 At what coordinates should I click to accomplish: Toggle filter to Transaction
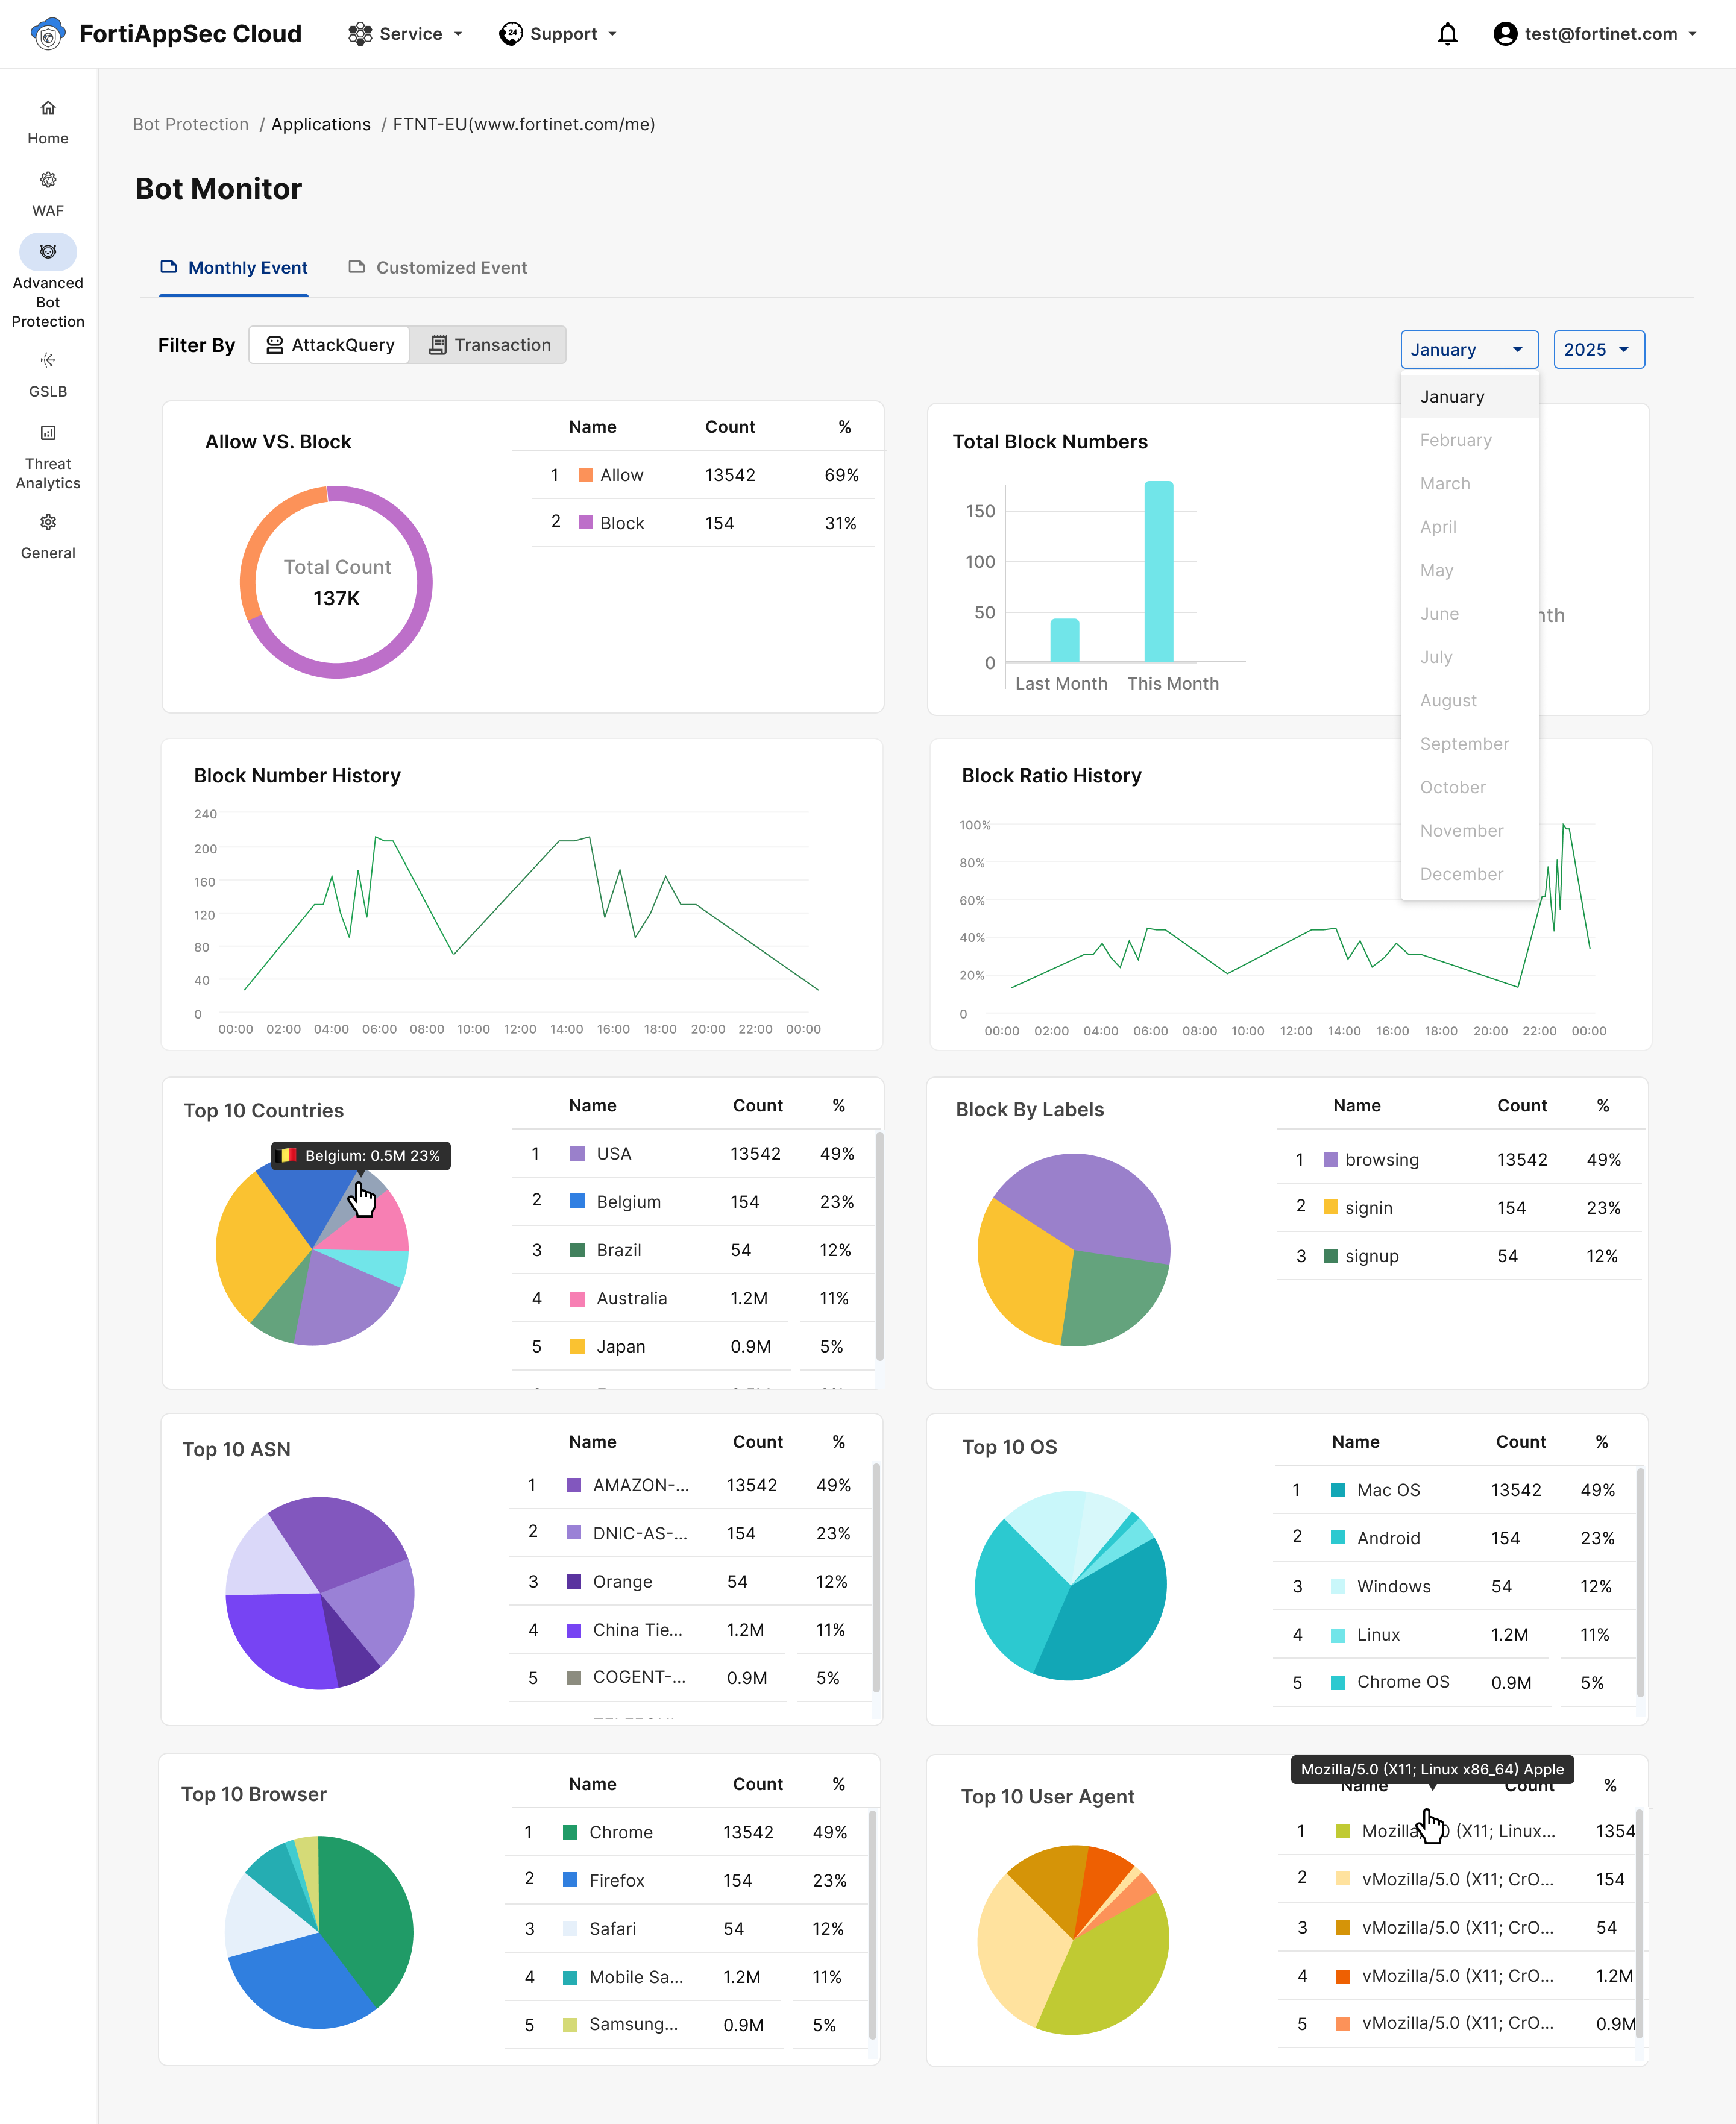point(489,345)
